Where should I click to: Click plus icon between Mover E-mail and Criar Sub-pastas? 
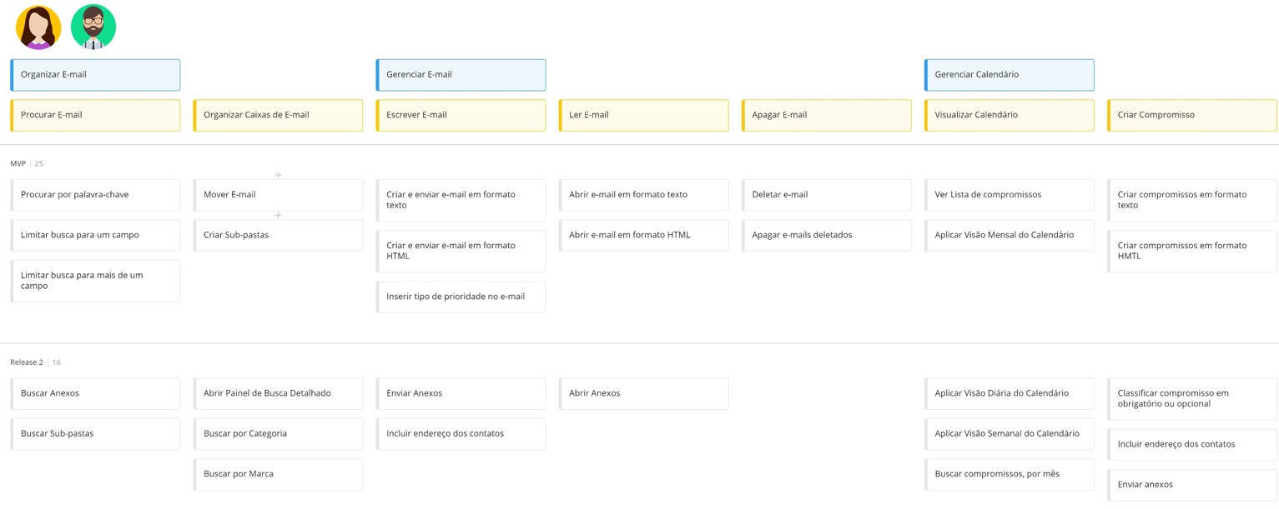278,215
